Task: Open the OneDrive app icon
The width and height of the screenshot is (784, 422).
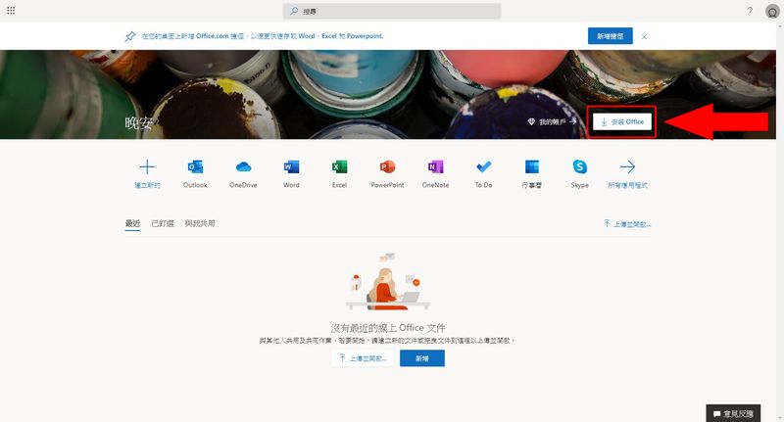Action: pyautogui.click(x=243, y=166)
